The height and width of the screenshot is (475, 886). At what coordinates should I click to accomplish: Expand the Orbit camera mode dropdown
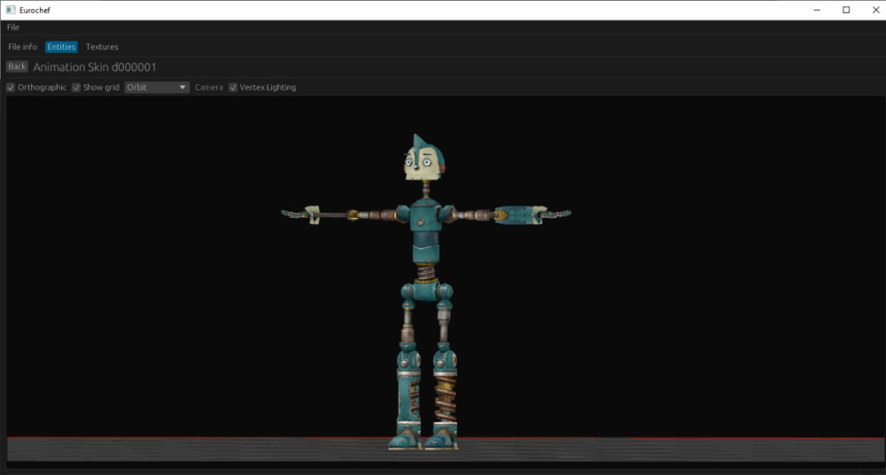coord(157,88)
